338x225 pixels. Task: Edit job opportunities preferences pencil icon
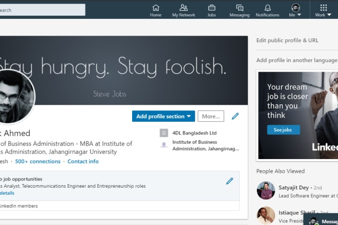pyautogui.click(x=229, y=181)
